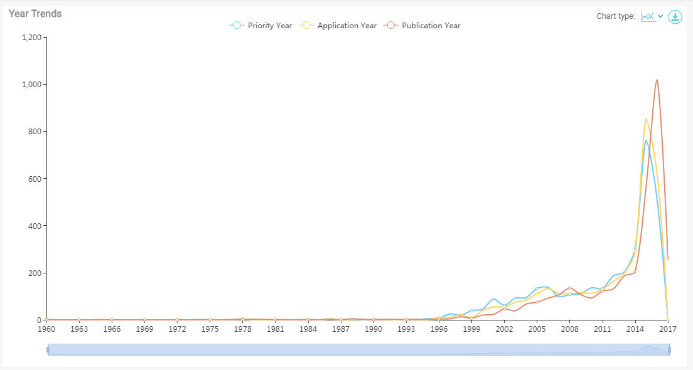This screenshot has width=693, height=370.
Task: Download the Year Trends chart
Action: 675,17
